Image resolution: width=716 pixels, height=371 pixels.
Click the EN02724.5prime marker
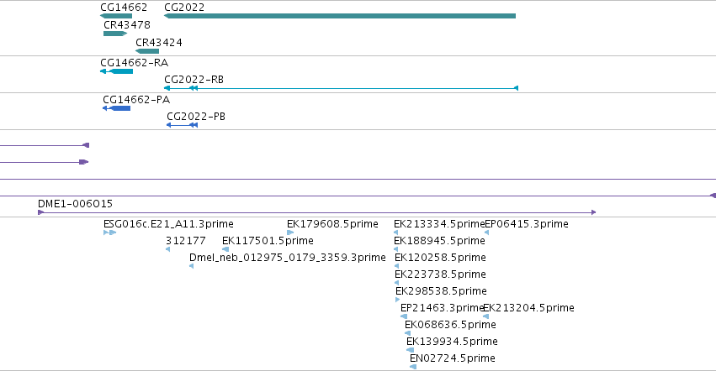click(413, 367)
